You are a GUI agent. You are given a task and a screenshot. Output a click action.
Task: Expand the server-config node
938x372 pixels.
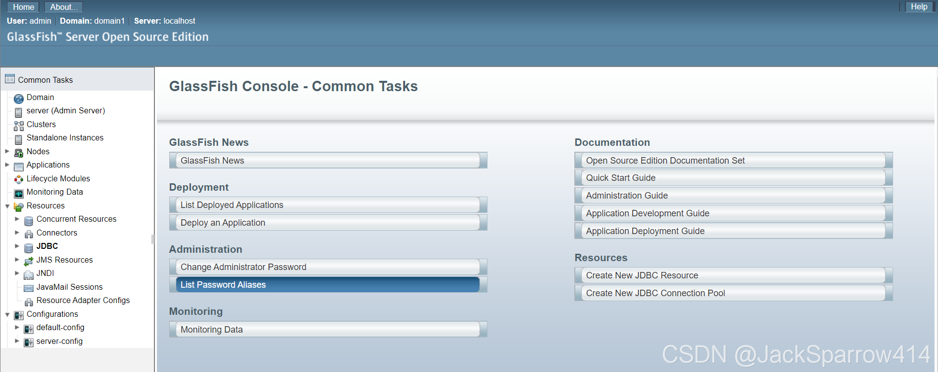pos(17,340)
